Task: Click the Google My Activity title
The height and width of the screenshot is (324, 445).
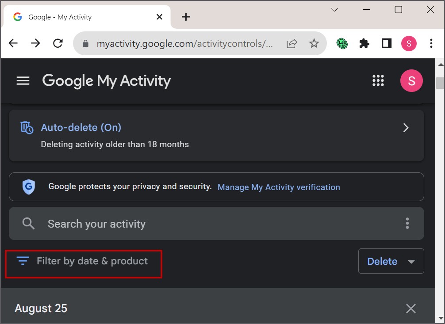Action: coord(107,81)
